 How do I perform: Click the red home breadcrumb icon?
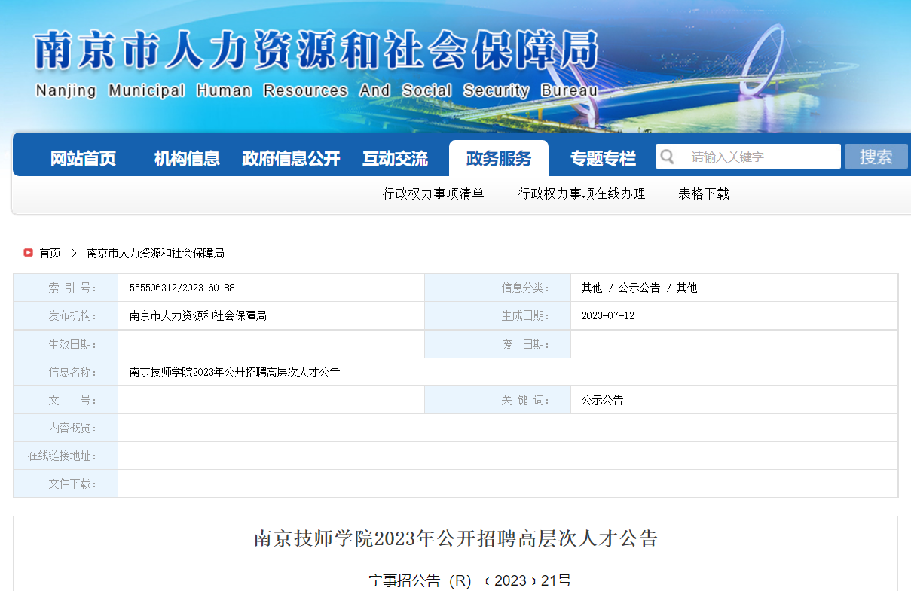pos(28,253)
